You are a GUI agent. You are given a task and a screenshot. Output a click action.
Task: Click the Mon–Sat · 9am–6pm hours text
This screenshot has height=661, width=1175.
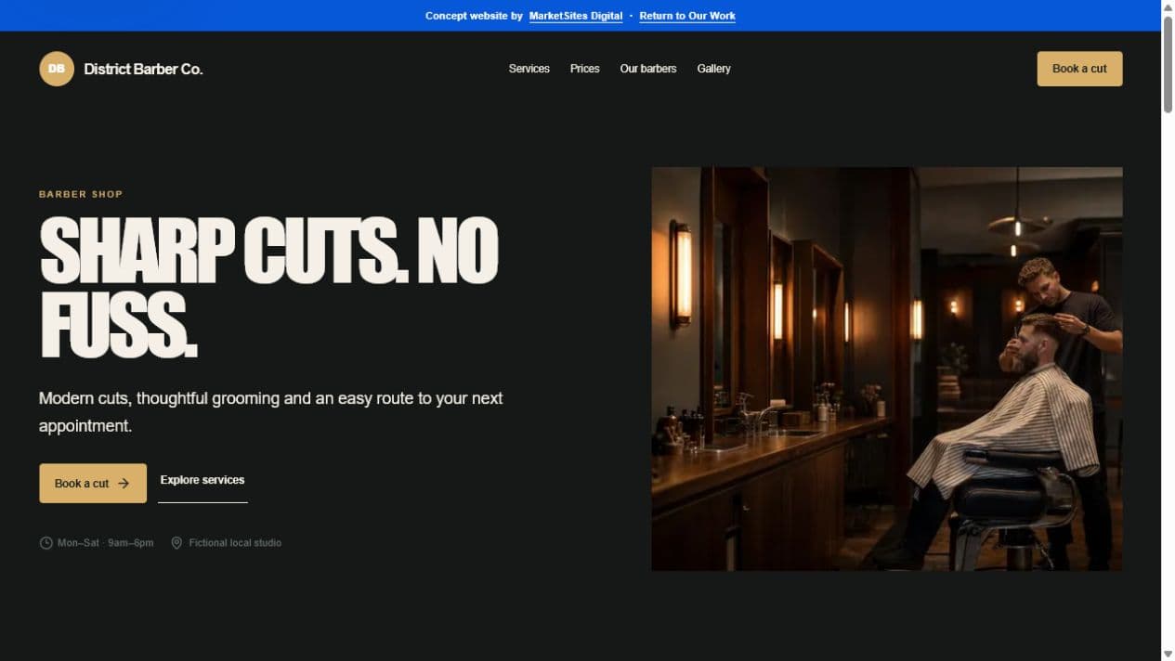[105, 543]
